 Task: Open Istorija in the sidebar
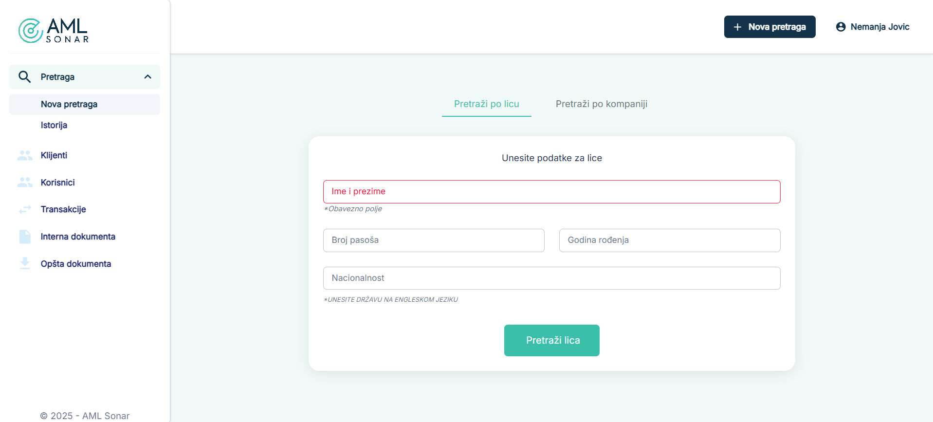click(x=54, y=125)
